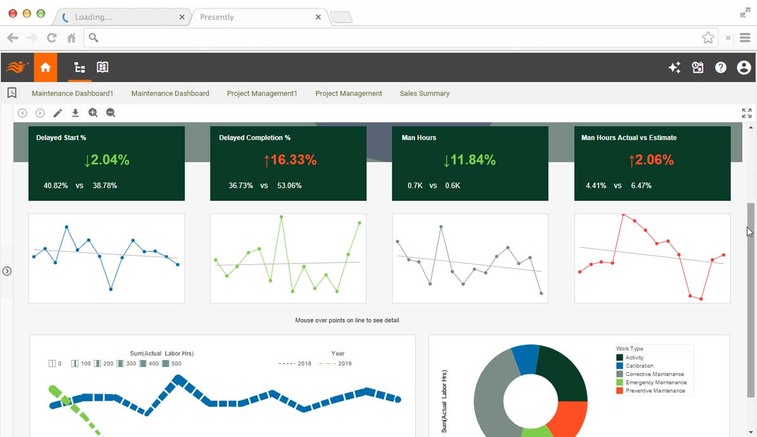The height and width of the screenshot is (437, 757).
Task: Open the Edit dashboard pencil icon
Action: (58, 113)
